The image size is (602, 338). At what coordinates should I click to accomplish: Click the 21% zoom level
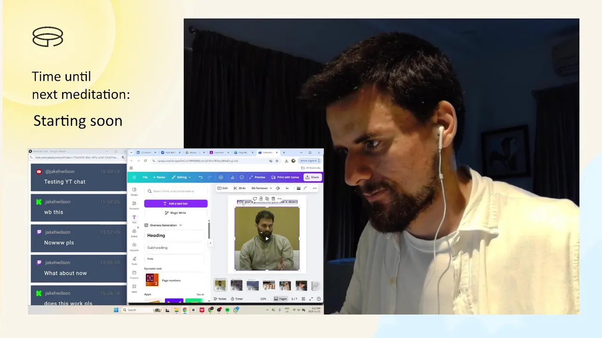pos(263,299)
